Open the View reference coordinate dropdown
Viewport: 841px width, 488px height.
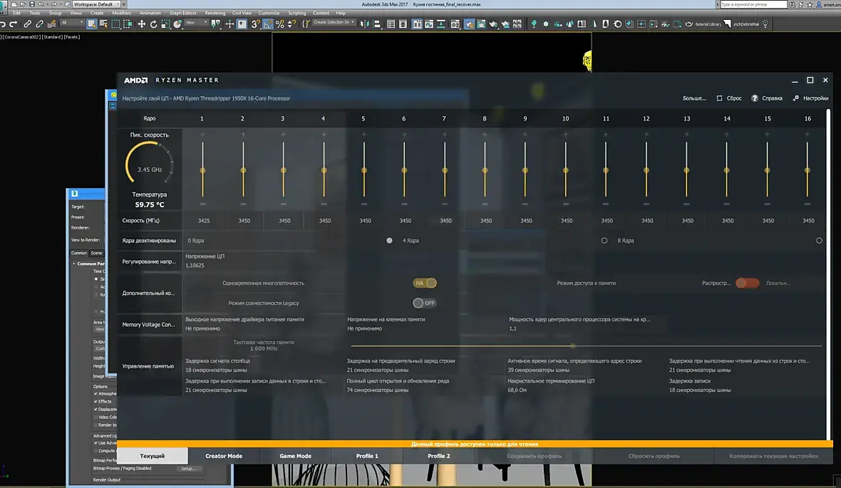pos(196,23)
